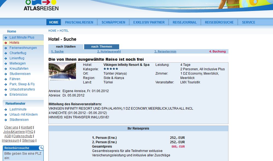
Task: Open the Impressum link
Action: 11,140
